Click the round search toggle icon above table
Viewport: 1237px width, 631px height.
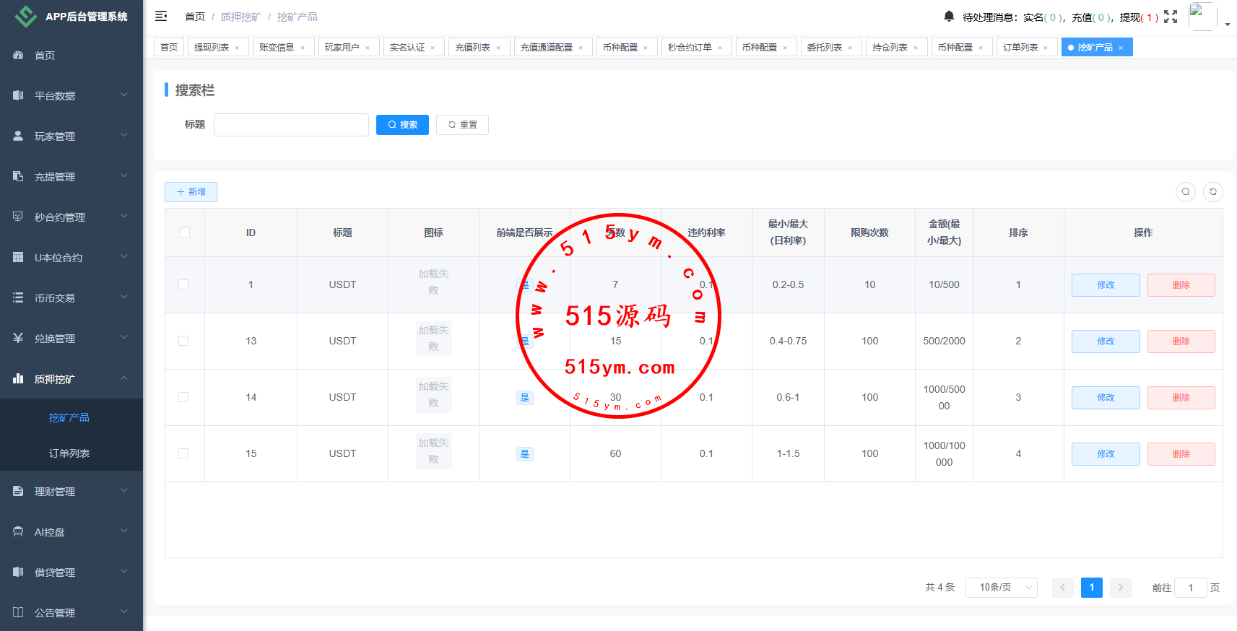(x=1186, y=192)
